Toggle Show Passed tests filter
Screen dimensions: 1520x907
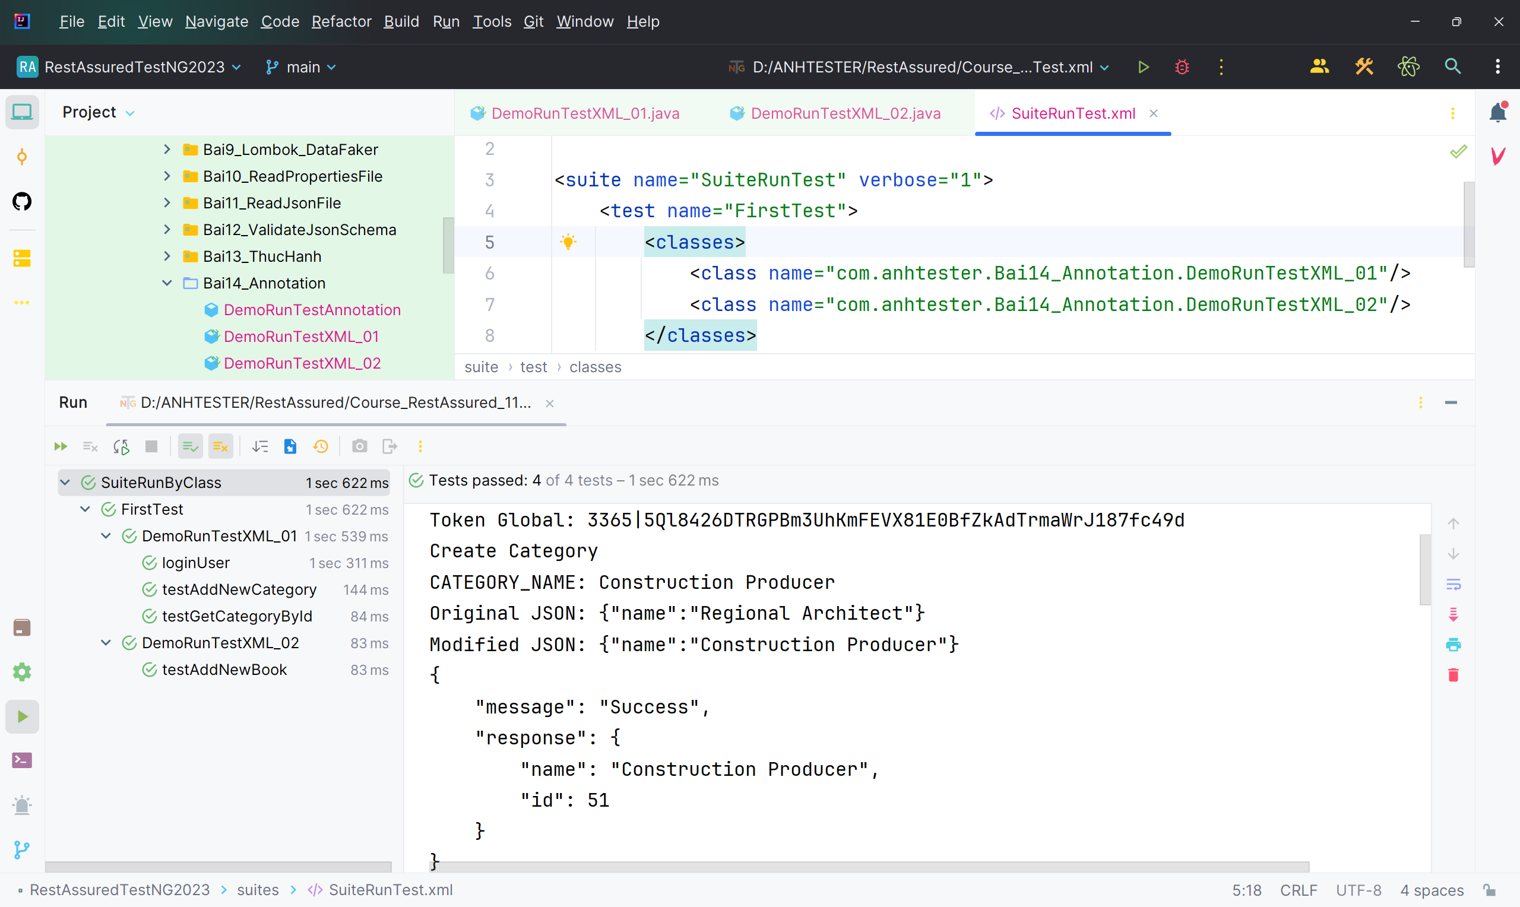pos(190,447)
